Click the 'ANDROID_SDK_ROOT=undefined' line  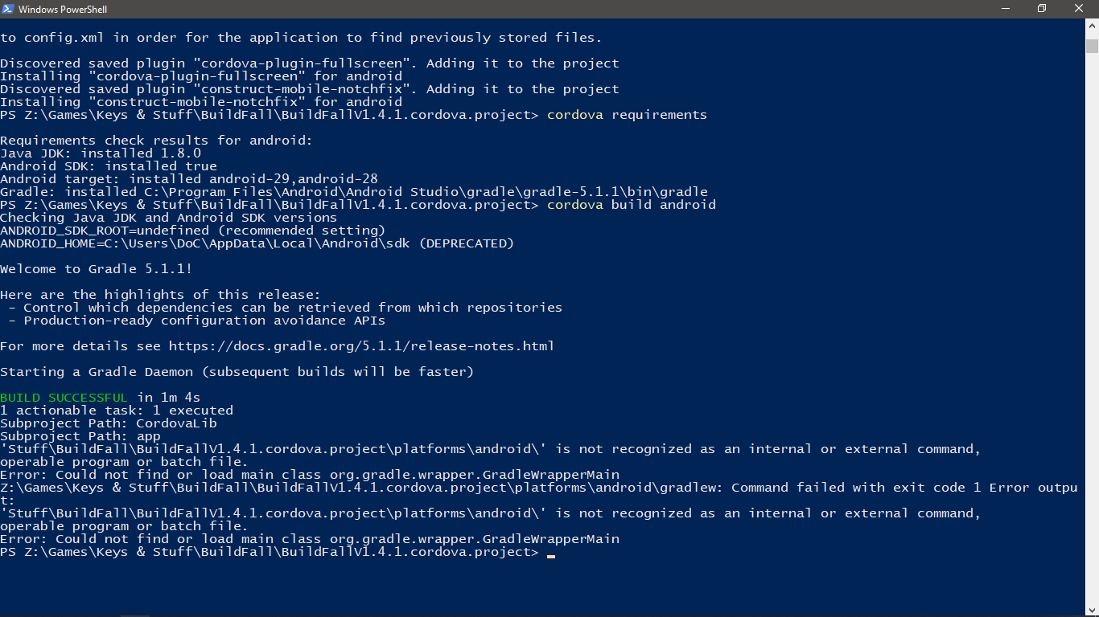tap(193, 231)
